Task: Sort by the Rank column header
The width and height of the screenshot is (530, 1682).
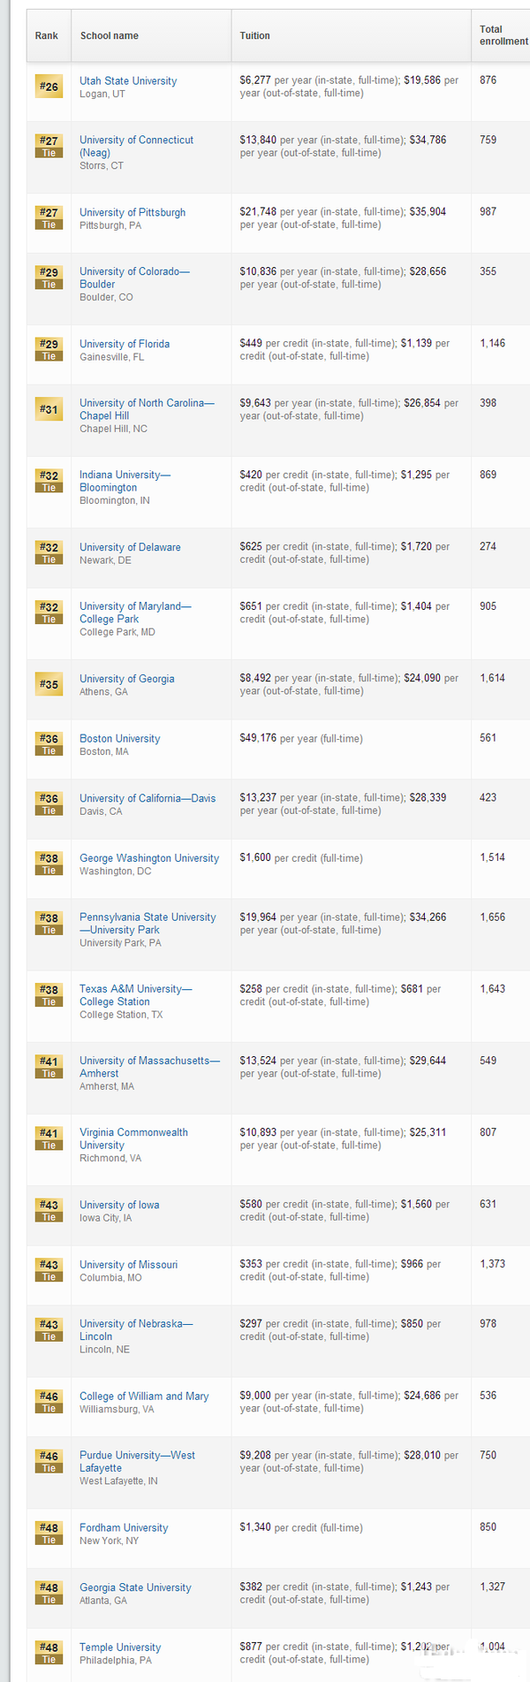Action: tap(46, 36)
